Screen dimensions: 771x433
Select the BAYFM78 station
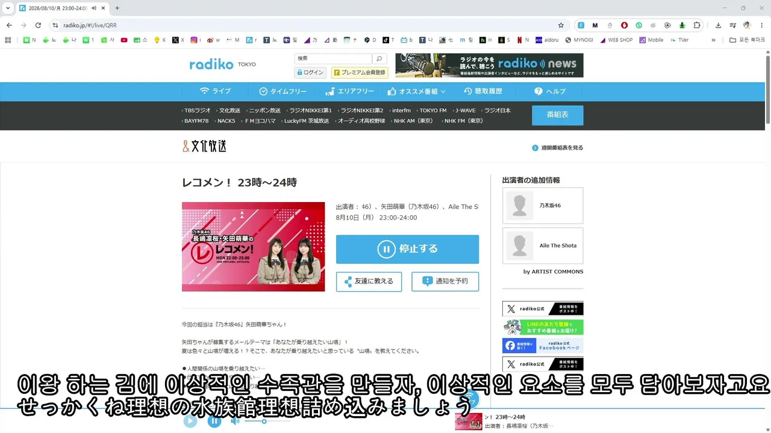[196, 121]
